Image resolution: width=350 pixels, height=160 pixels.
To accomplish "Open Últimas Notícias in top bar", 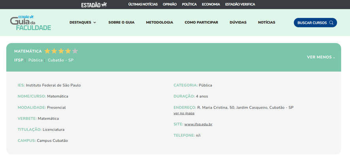I will point(143,4).
